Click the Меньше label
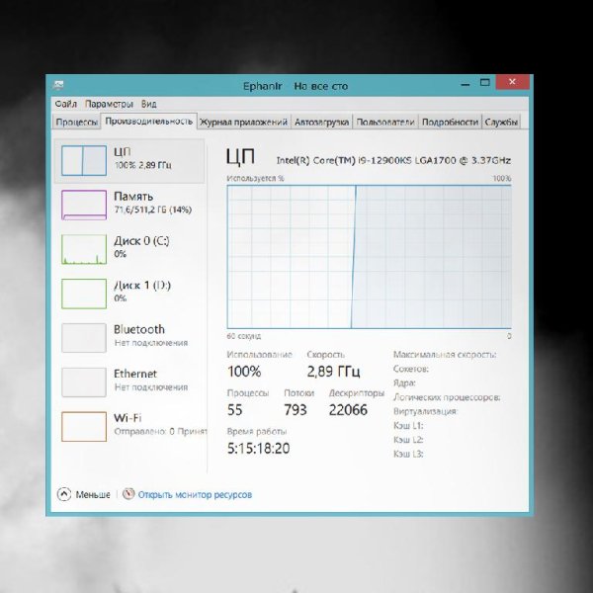Viewport: 593px width, 593px height. (93, 495)
